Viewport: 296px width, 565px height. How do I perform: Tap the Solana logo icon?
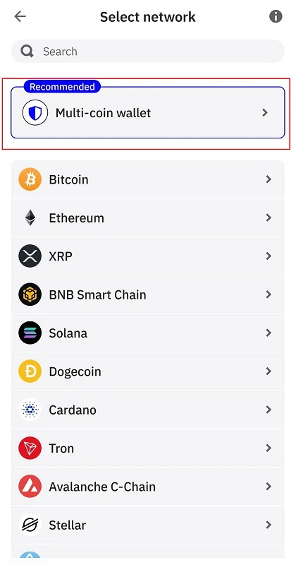pos(30,333)
